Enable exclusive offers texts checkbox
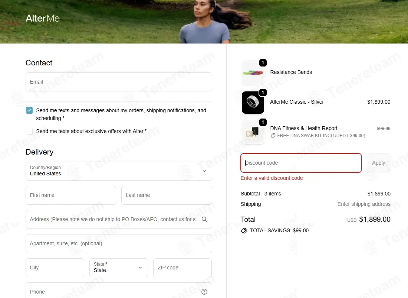 (29, 131)
